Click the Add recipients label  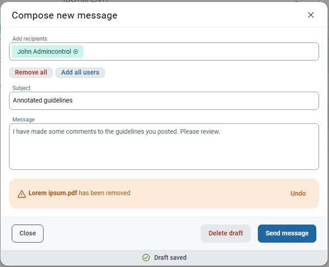30,39
